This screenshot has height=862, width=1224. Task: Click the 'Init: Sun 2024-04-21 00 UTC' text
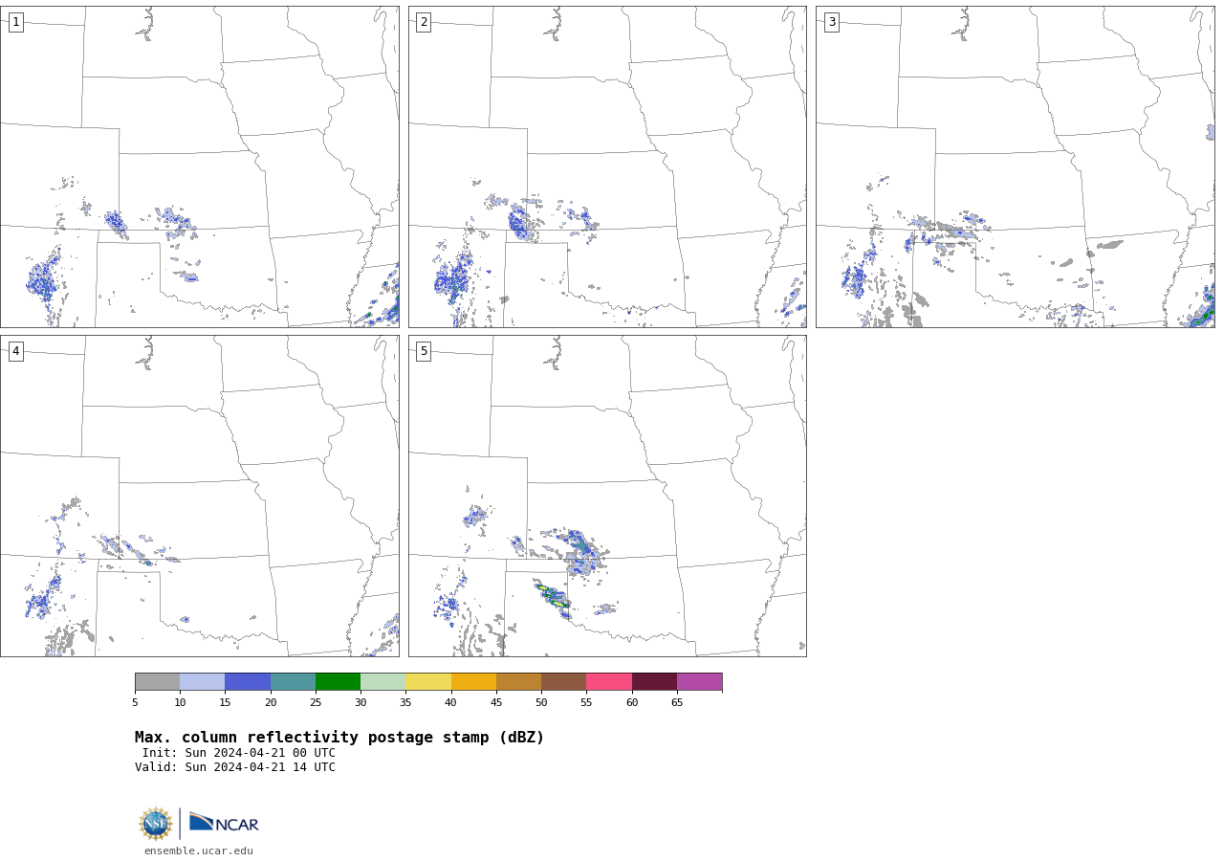(x=239, y=753)
